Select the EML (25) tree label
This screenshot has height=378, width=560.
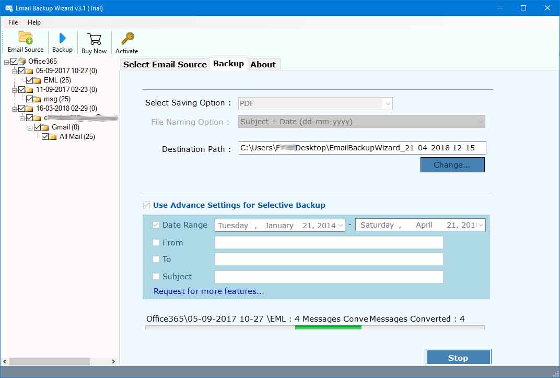pos(57,80)
